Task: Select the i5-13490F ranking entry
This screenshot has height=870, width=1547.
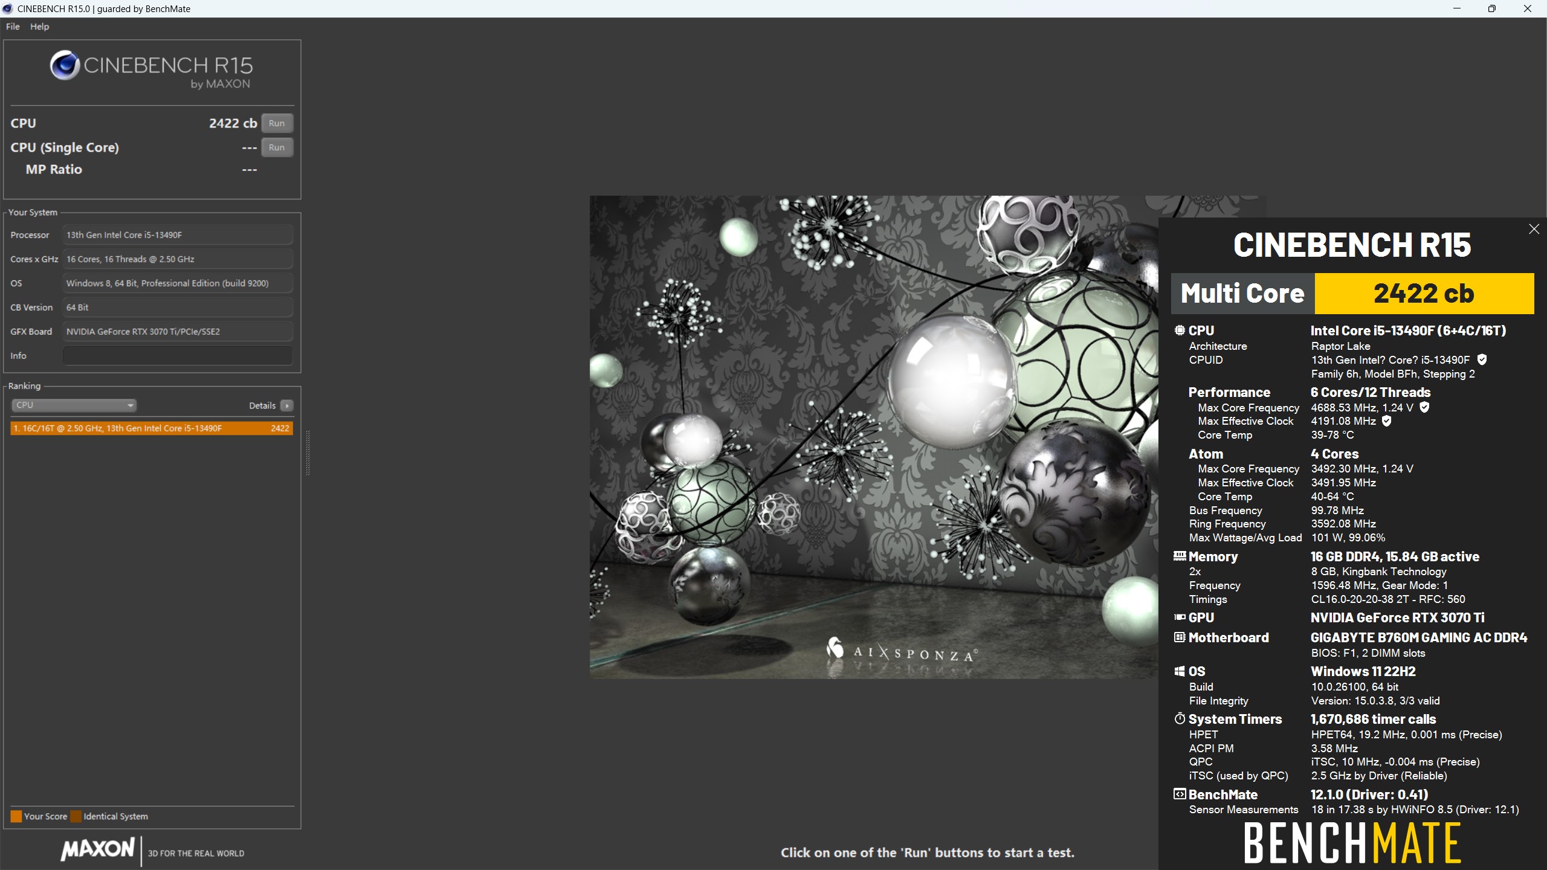Action: click(152, 428)
